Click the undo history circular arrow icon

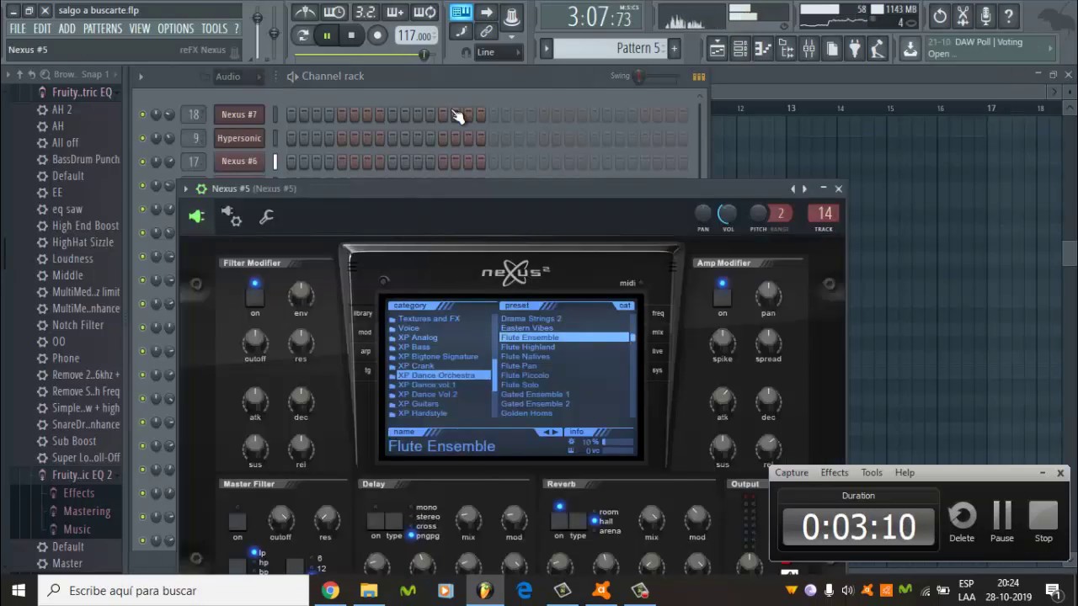(940, 16)
